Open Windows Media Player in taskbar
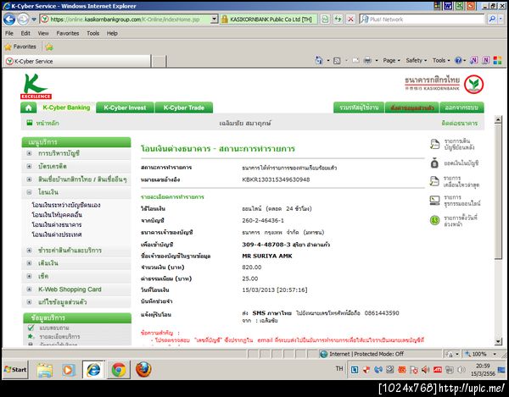509x397 pixels. point(69,370)
